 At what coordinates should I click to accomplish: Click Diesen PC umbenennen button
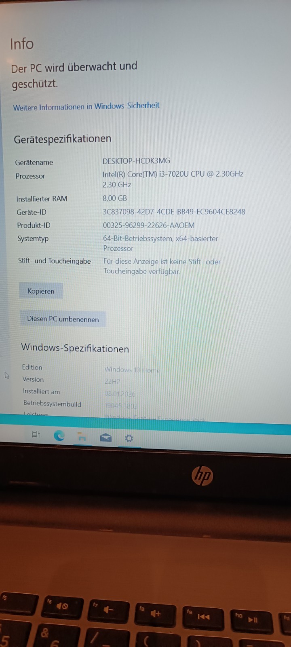[63, 319]
